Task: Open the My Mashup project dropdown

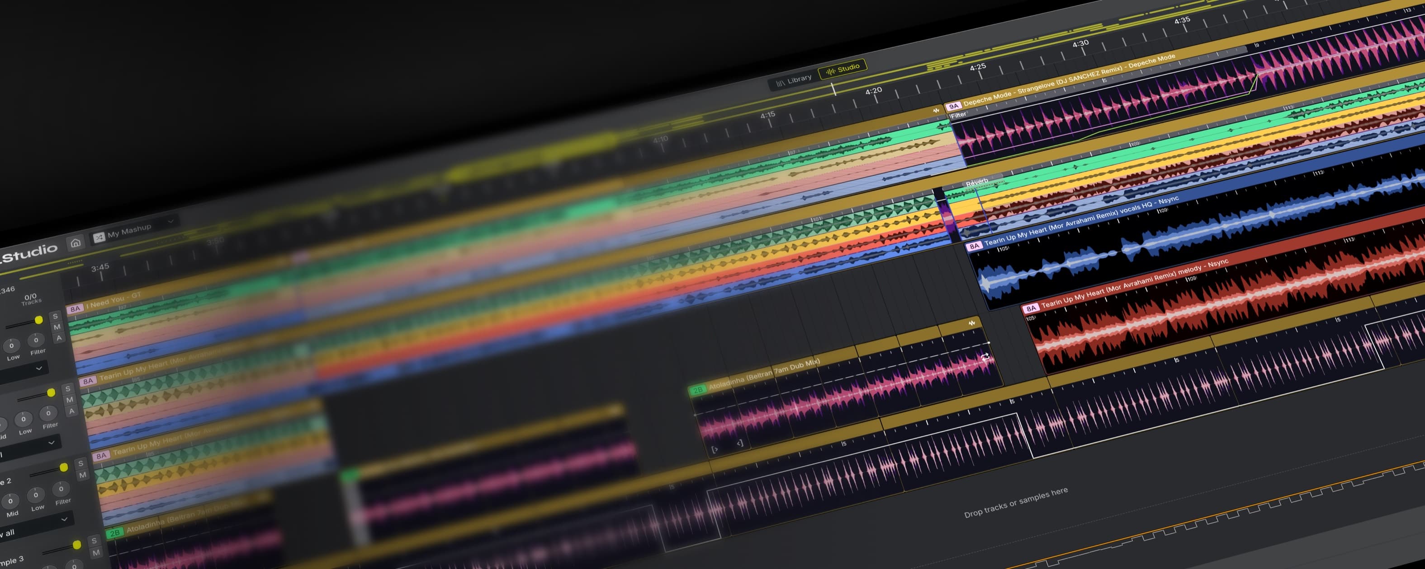Action: [136, 229]
